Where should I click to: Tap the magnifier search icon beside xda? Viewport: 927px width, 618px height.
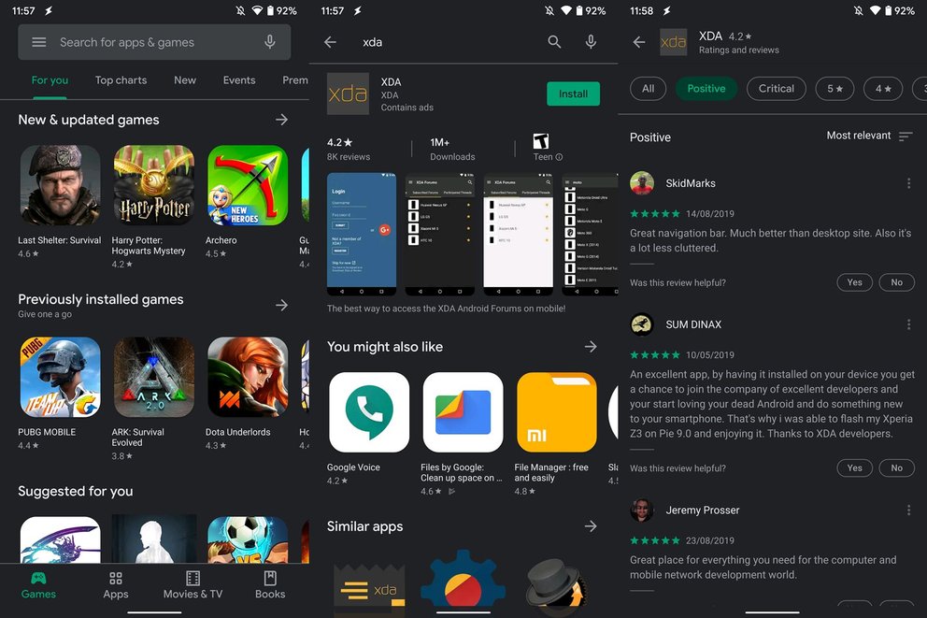pyautogui.click(x=554, y=42)
